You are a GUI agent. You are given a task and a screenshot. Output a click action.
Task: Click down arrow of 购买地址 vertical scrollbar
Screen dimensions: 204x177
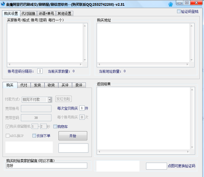coord(191,60)
